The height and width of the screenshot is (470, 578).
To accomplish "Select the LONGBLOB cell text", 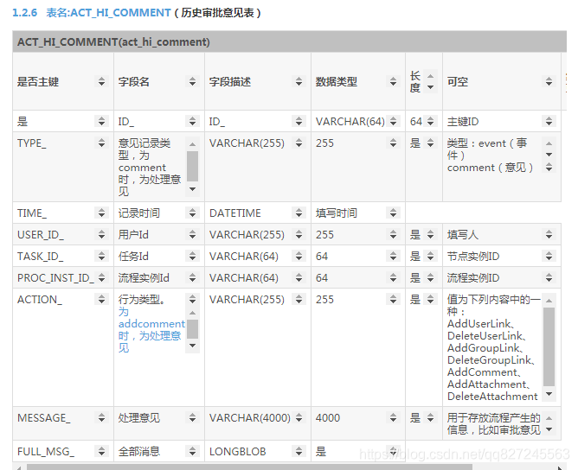I will 238,452.
